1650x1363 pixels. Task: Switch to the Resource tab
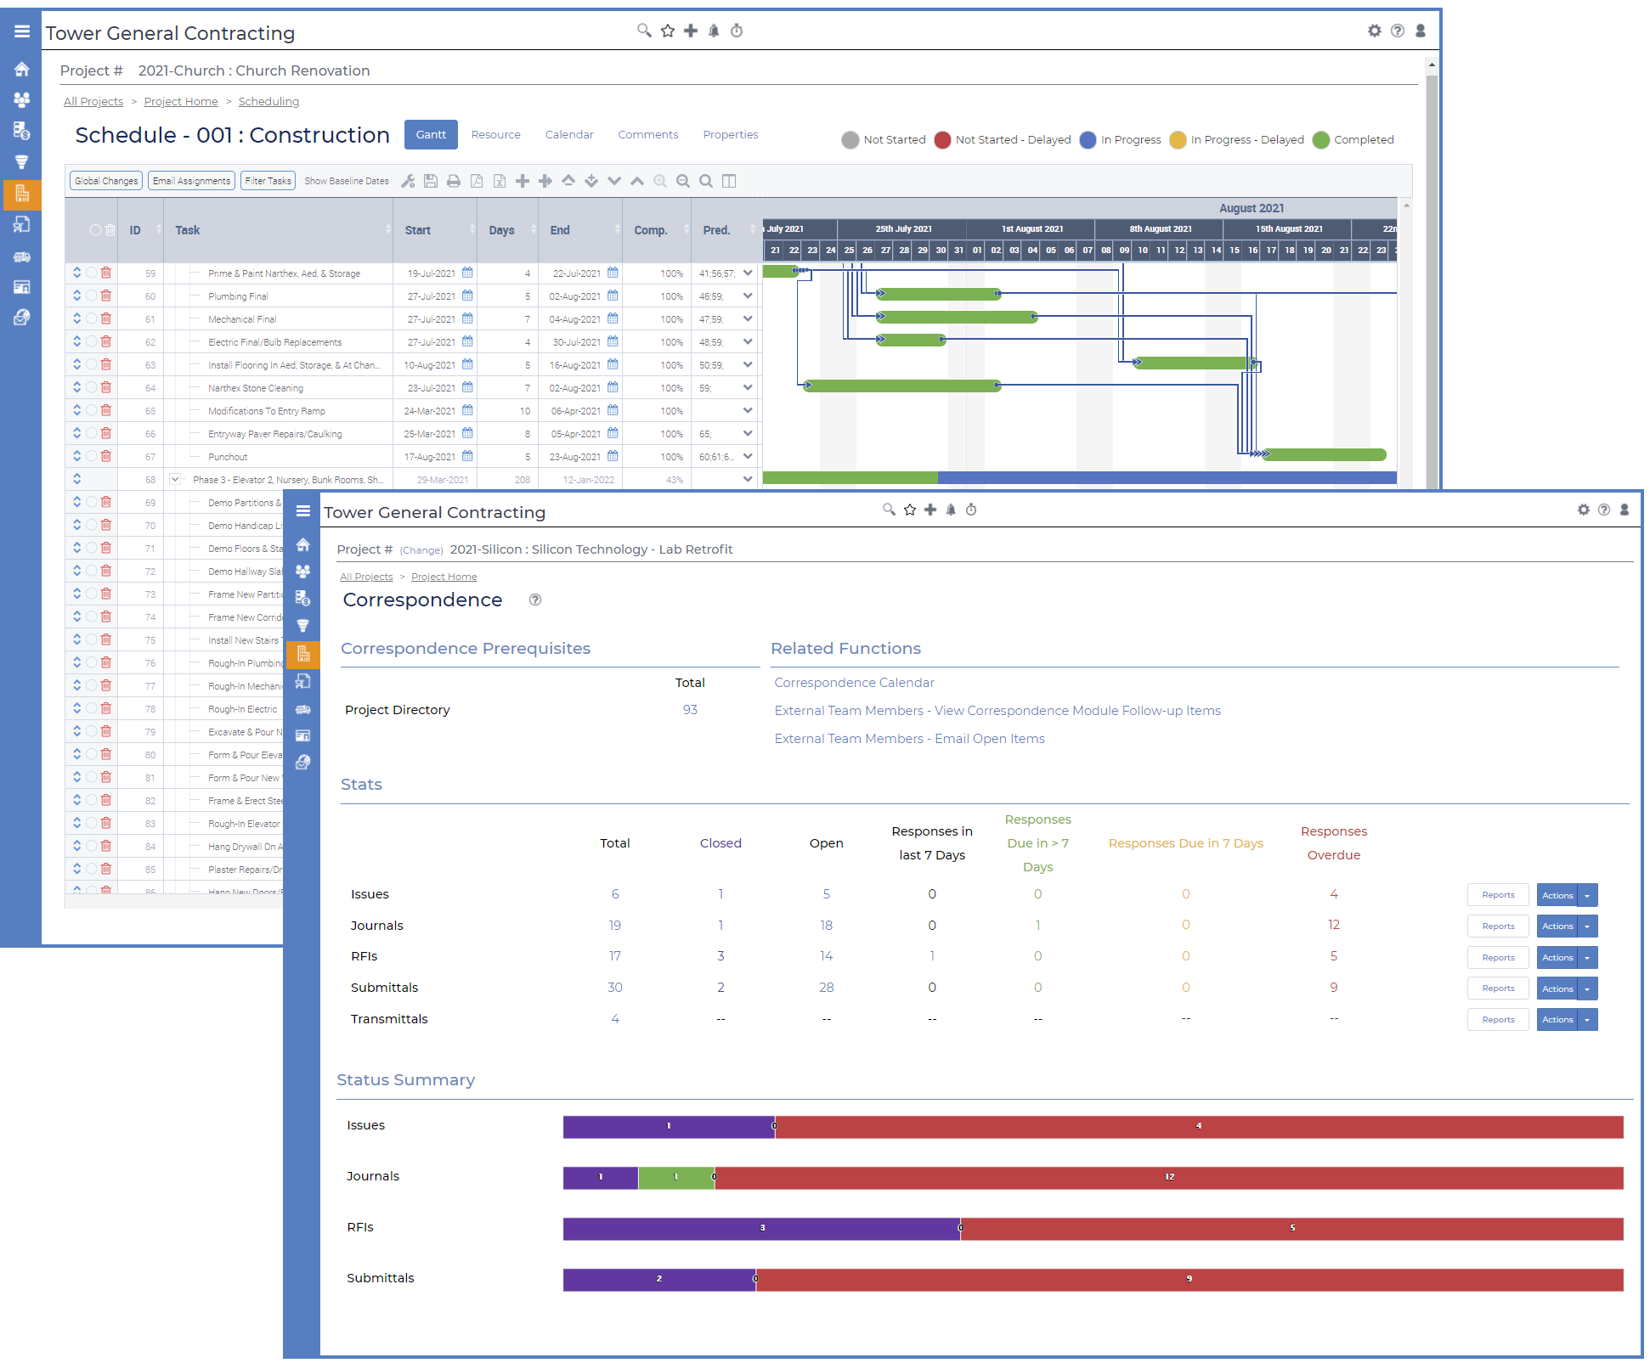click(x=495, y=135)
